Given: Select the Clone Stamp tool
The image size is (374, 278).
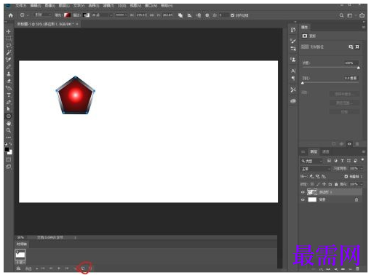Looking at the screenshot, I should tap(9, 74).
